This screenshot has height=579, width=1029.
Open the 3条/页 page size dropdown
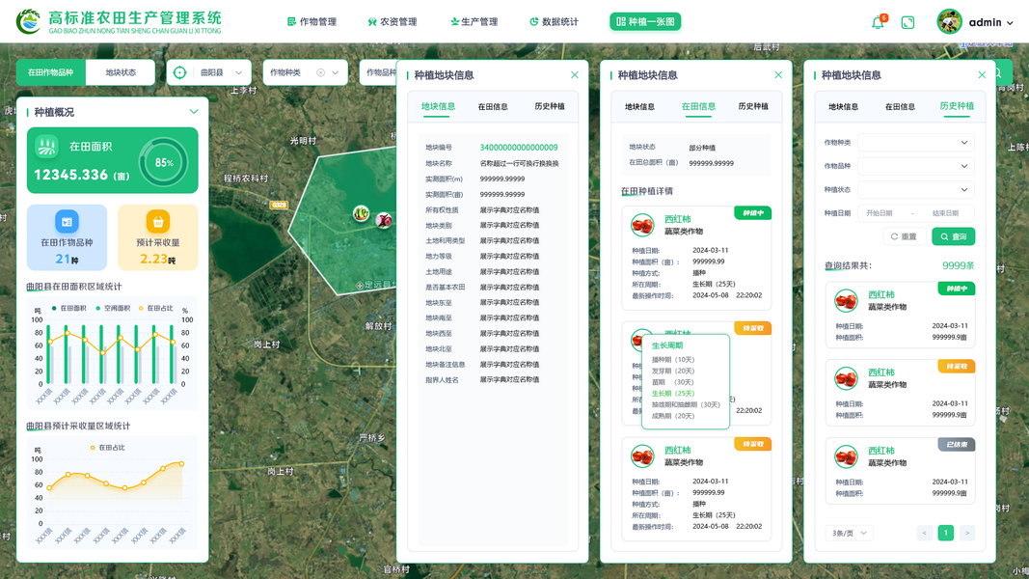850,533
